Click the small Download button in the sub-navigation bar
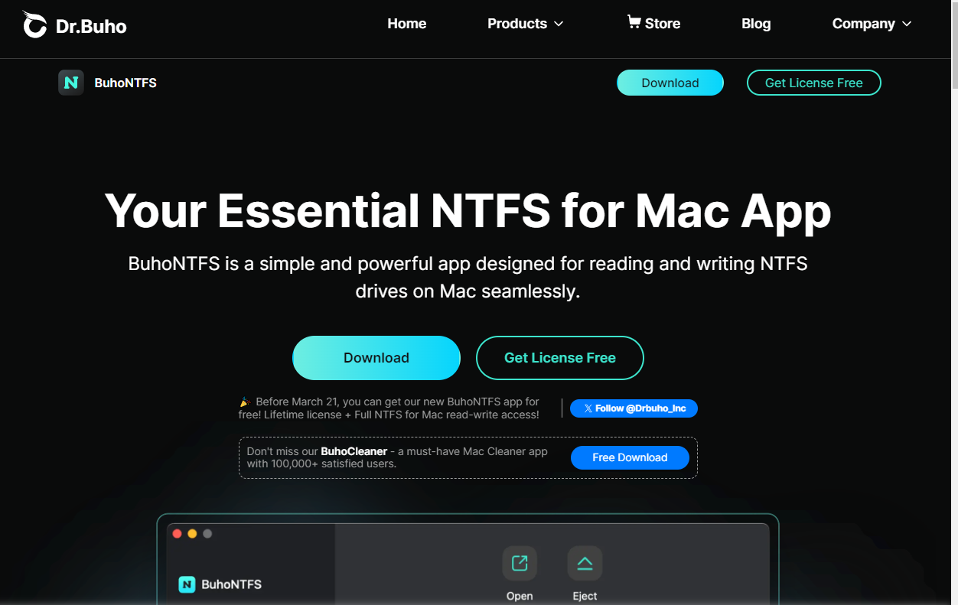Screen dimensions: 958x605 click(x=670, y=83)
